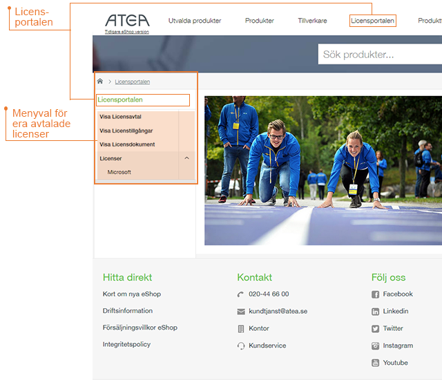
Task: Click the envelope icon beside kundtjanst@atea.se
Action: tap(241, 312)
